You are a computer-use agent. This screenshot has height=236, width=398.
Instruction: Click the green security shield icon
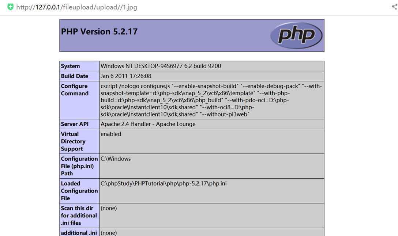coord(10,7)
